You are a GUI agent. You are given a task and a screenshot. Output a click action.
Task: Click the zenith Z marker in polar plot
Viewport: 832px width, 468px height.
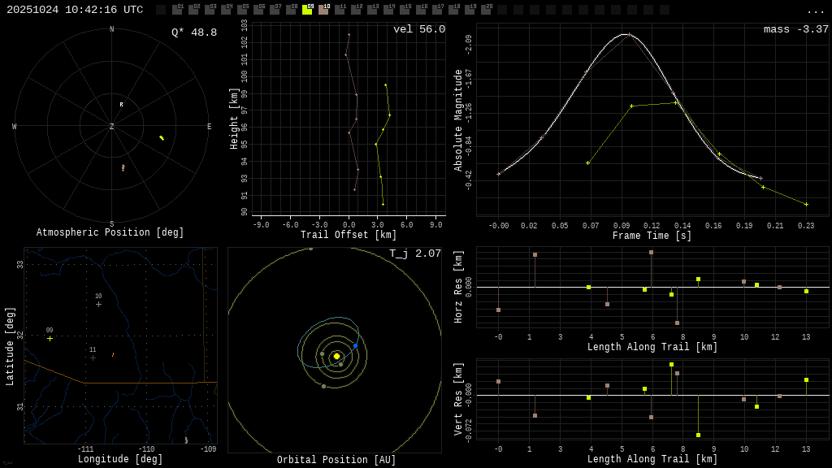coord(112,127)
